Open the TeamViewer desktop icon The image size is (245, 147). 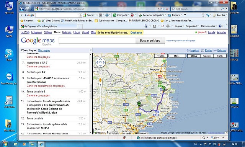(9, 78)
